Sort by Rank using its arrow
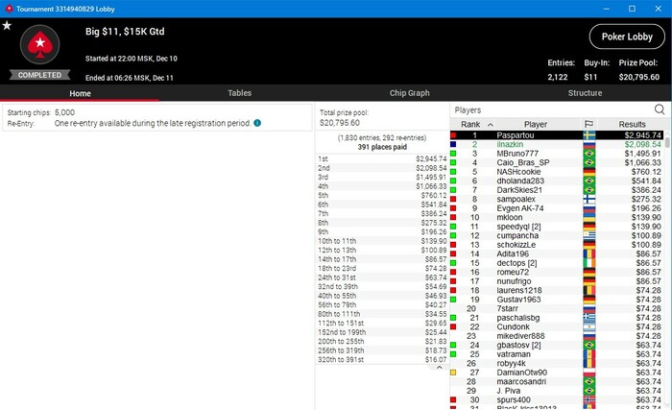The image size is (672, 410). click(491, 125)
